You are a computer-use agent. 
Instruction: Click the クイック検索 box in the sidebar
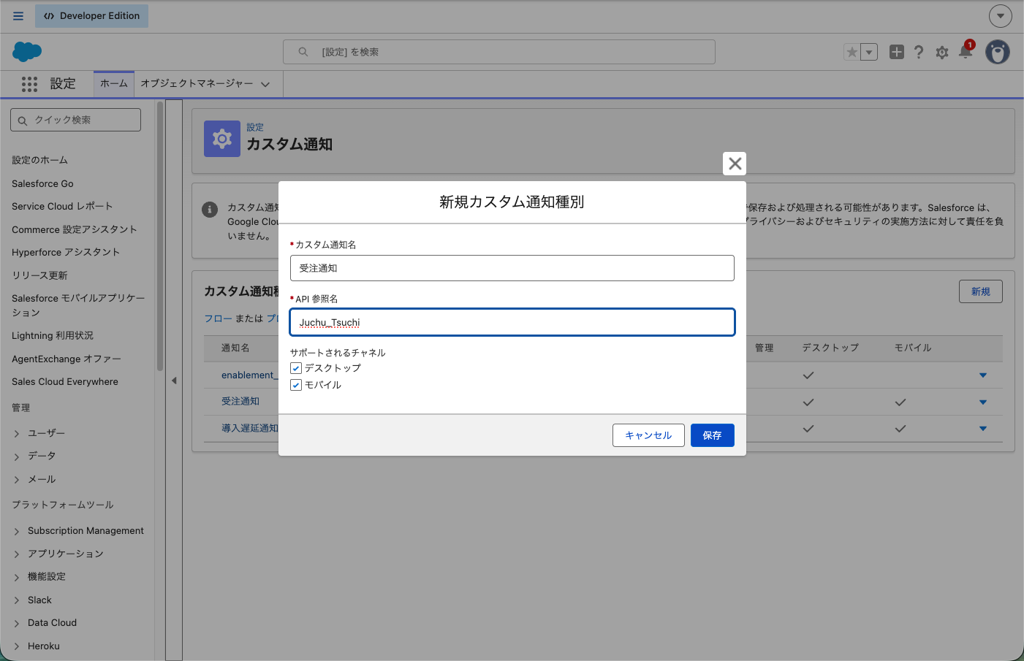76,120
